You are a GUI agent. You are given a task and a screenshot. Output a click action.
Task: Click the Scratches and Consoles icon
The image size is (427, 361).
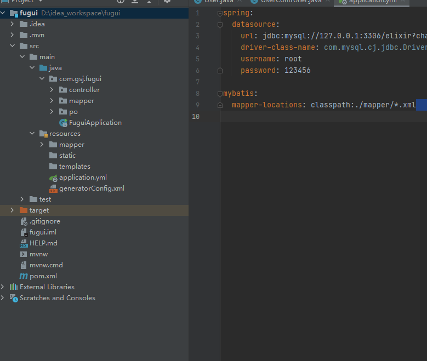pos(14,298)
